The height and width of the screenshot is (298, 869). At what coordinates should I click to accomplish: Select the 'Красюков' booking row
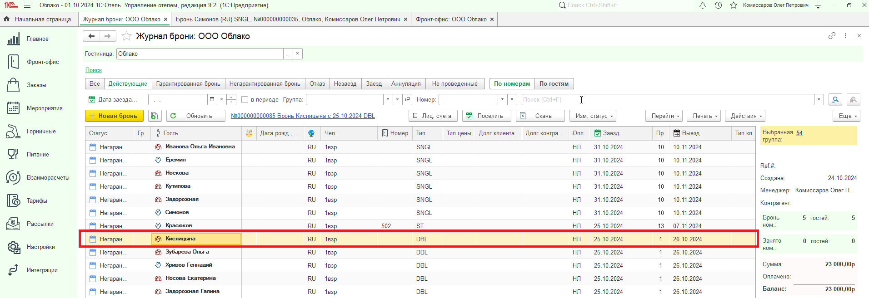pos(420,226)
